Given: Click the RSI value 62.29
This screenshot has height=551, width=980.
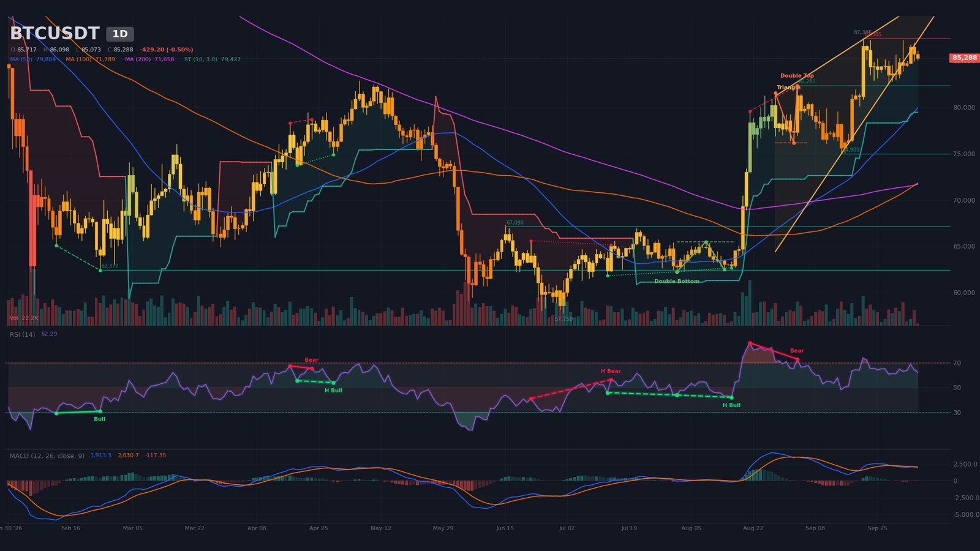Looking at the screenshot, I should pos(49,334).
